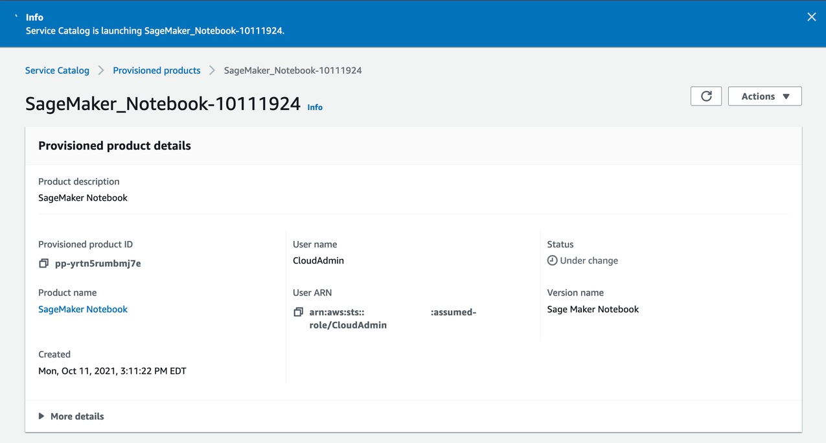Click the Version name label

[575, 293]
